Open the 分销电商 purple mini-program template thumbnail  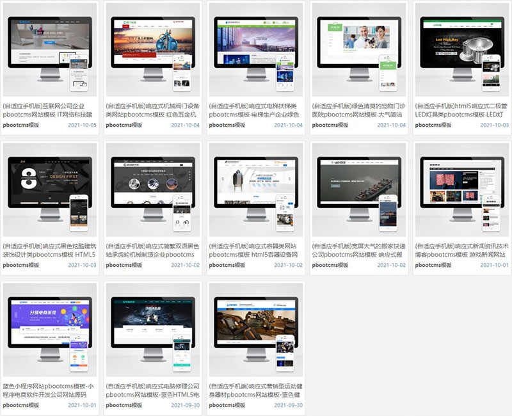tap(49, 329)
